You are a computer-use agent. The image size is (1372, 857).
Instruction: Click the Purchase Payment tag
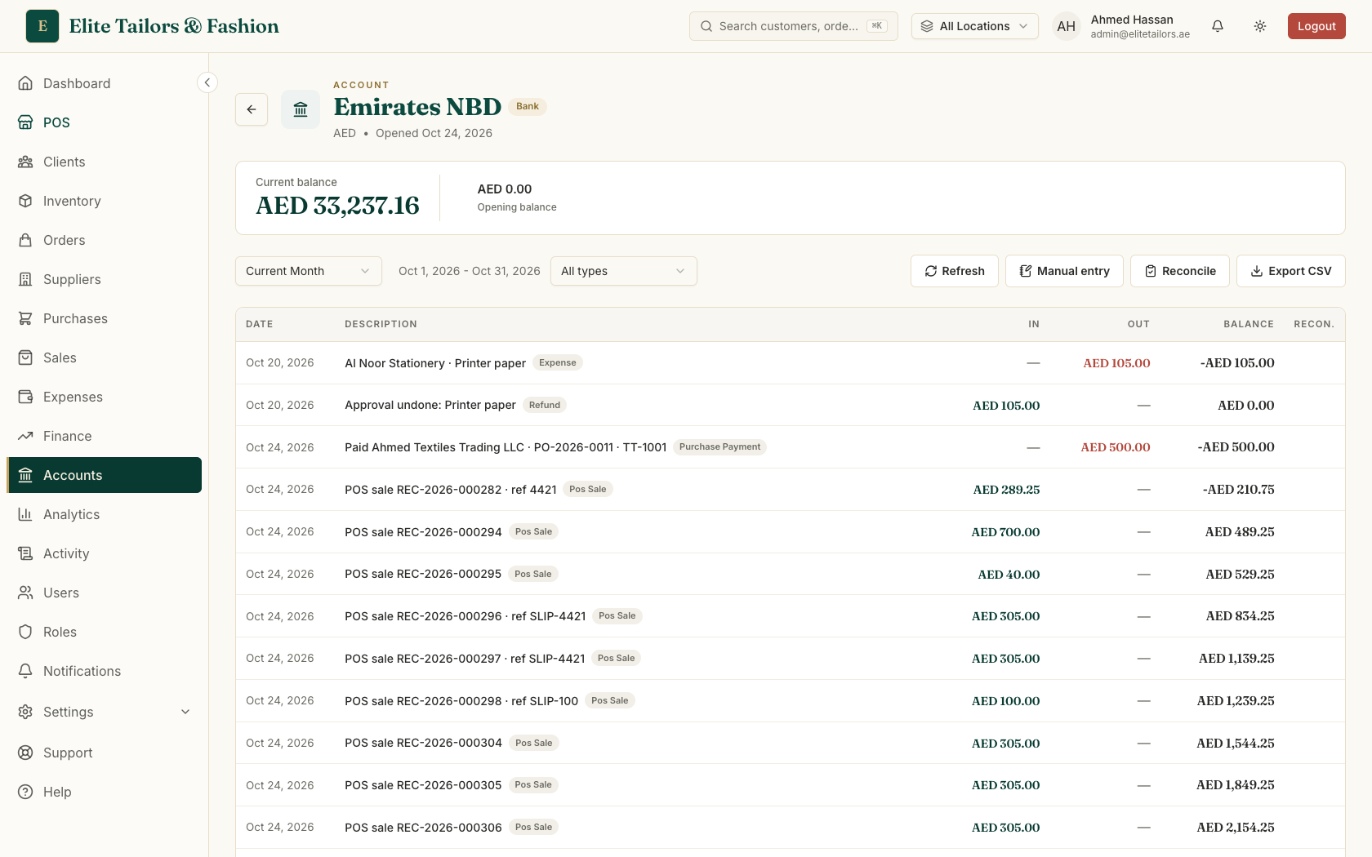(719, 446)
